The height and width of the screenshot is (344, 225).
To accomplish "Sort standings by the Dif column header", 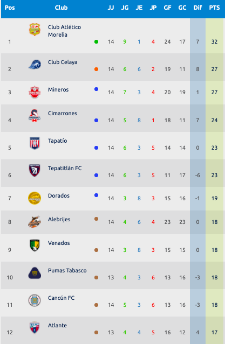I will (x=197, y=8).
